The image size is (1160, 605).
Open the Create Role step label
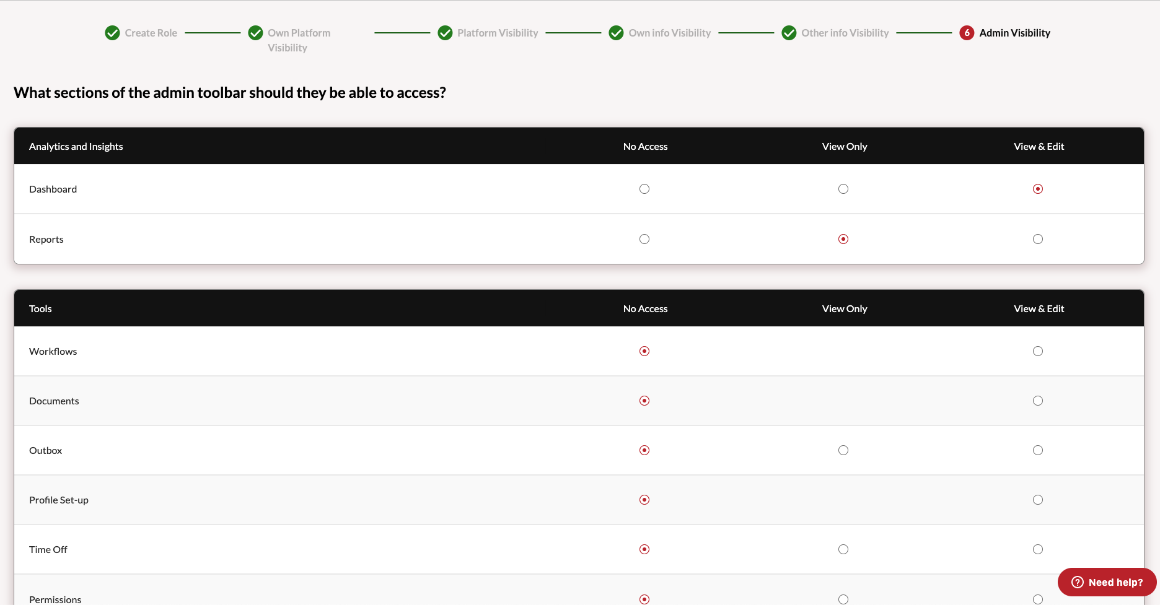[x=151, y=33]
